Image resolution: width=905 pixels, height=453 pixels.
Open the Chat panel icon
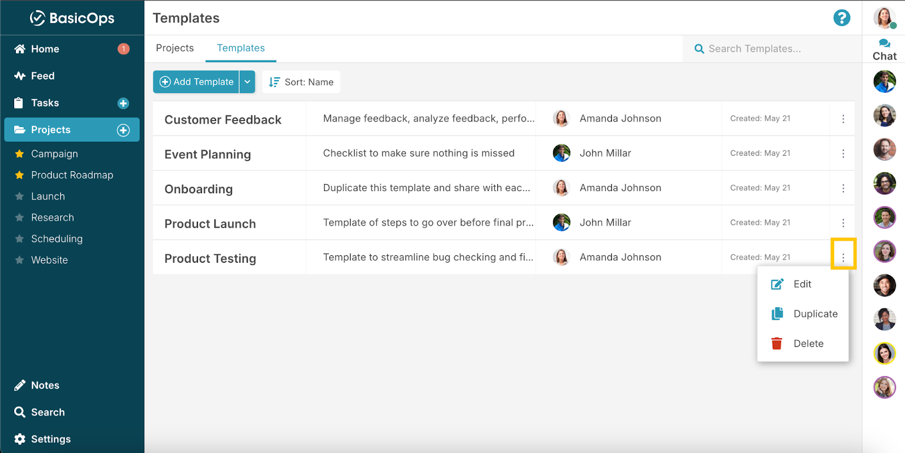[885, 43]
